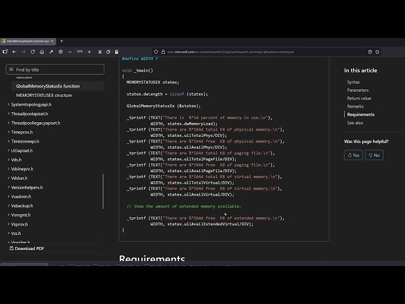Go back to the previous page
This screenshot has width=405, height=304.
point(14,52)
